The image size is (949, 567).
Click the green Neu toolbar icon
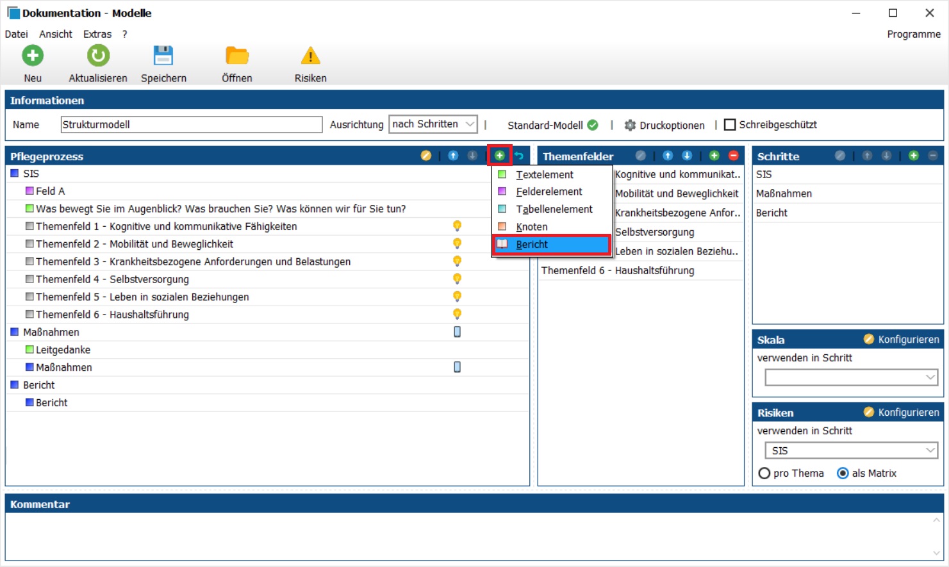click(x=33, y=56)
